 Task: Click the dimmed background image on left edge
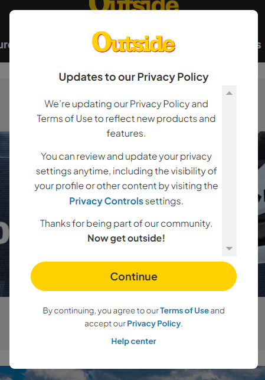tap(5, 214)
